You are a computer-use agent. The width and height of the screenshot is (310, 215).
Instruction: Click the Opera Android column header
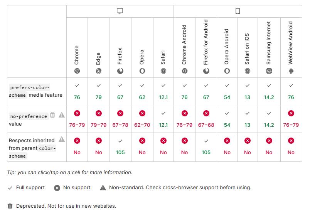227,46
